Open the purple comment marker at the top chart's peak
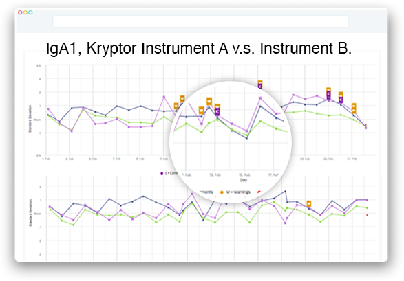 (x=260, y=86)
